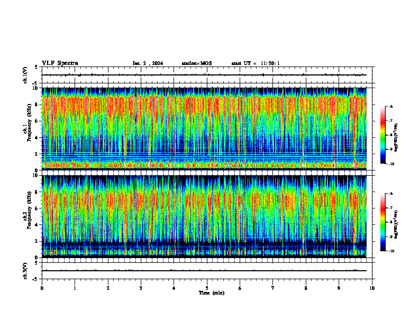This screenshot has height=323, width=419.
Task: Click the "-10" label on ch.1 color bar
Action: pos(391,164)
